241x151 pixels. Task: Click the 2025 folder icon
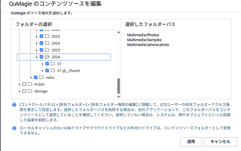coord(47,50)
